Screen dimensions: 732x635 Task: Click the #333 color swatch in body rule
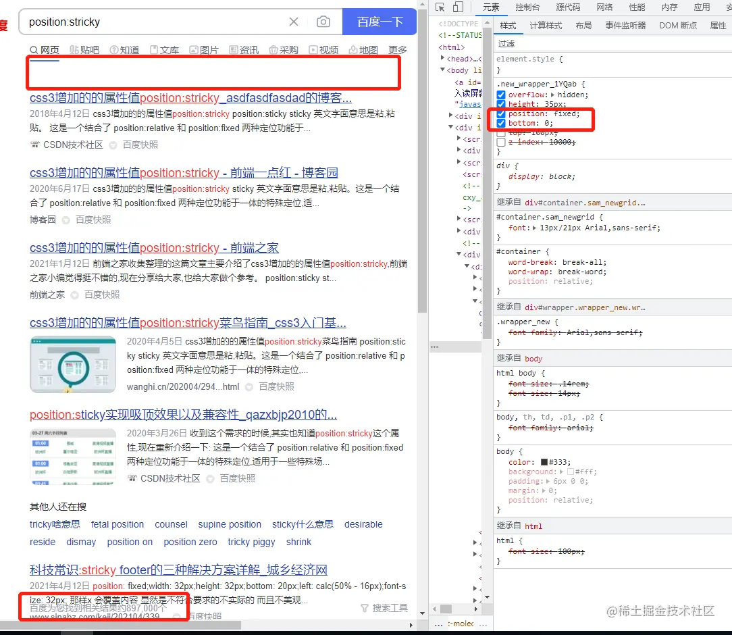point(544,462)
